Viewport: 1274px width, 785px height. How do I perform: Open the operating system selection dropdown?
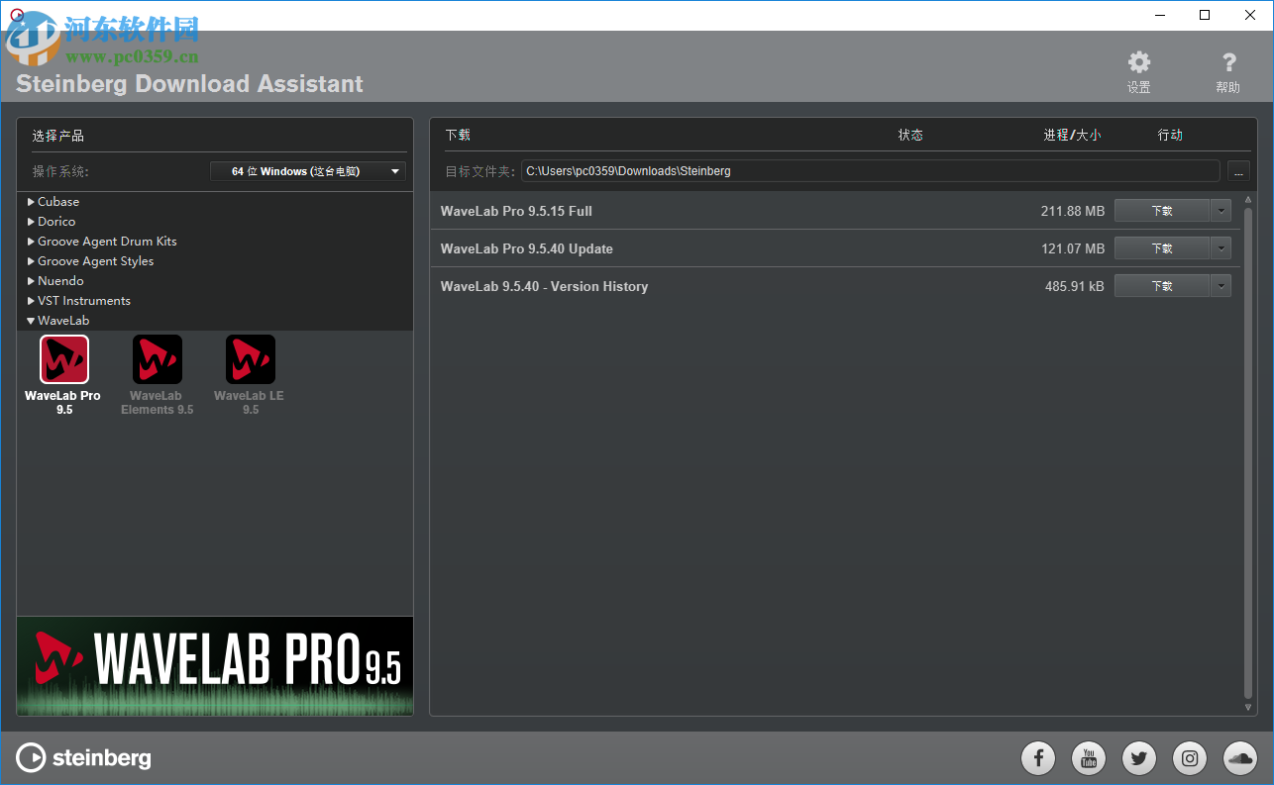tap(307, 170)
